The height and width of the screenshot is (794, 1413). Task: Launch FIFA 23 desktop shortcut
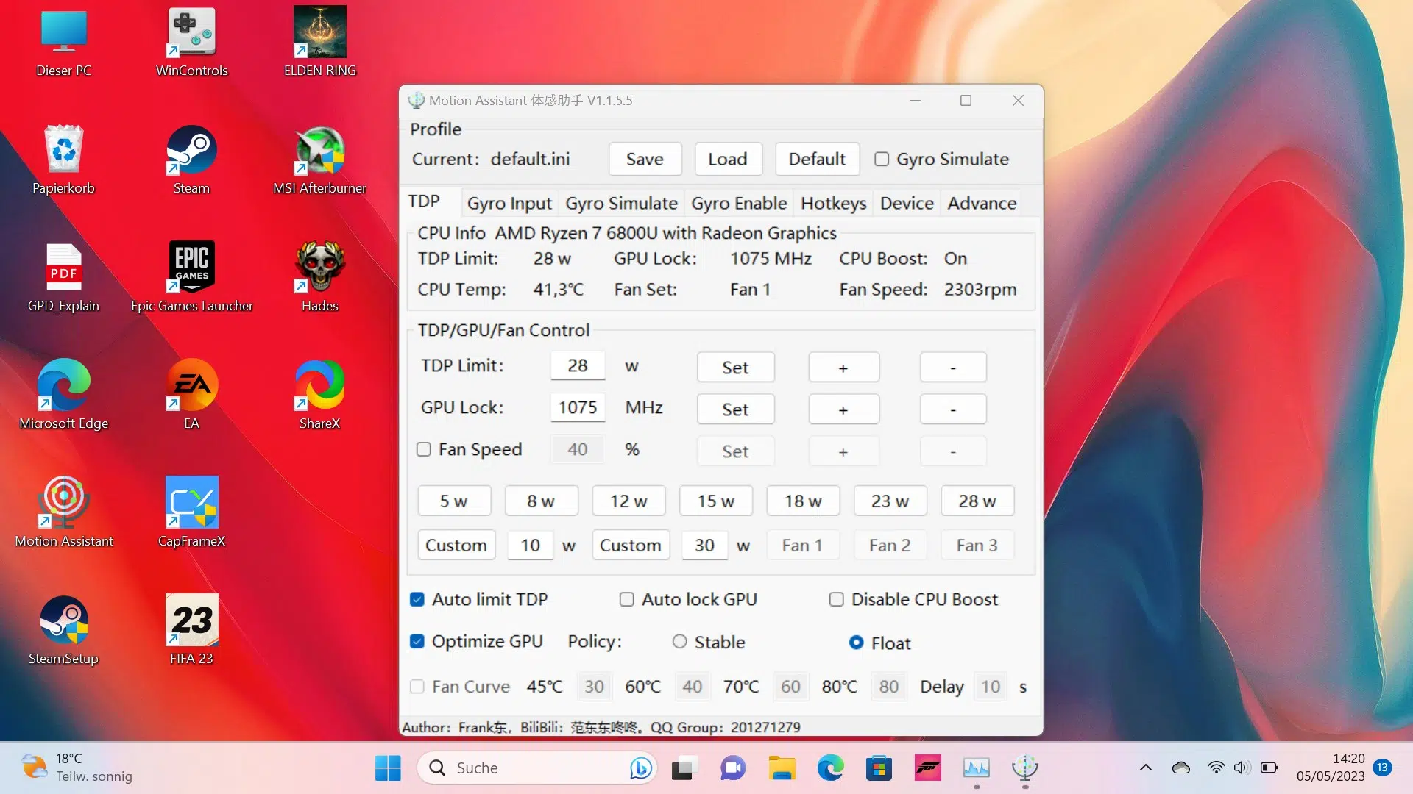tap(191, 631)
